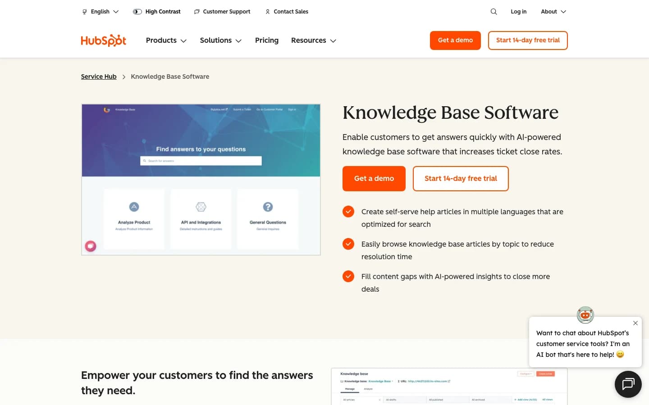Toggle the High Contrast switch
649x405 pixels.
click(x=137, y=12)
